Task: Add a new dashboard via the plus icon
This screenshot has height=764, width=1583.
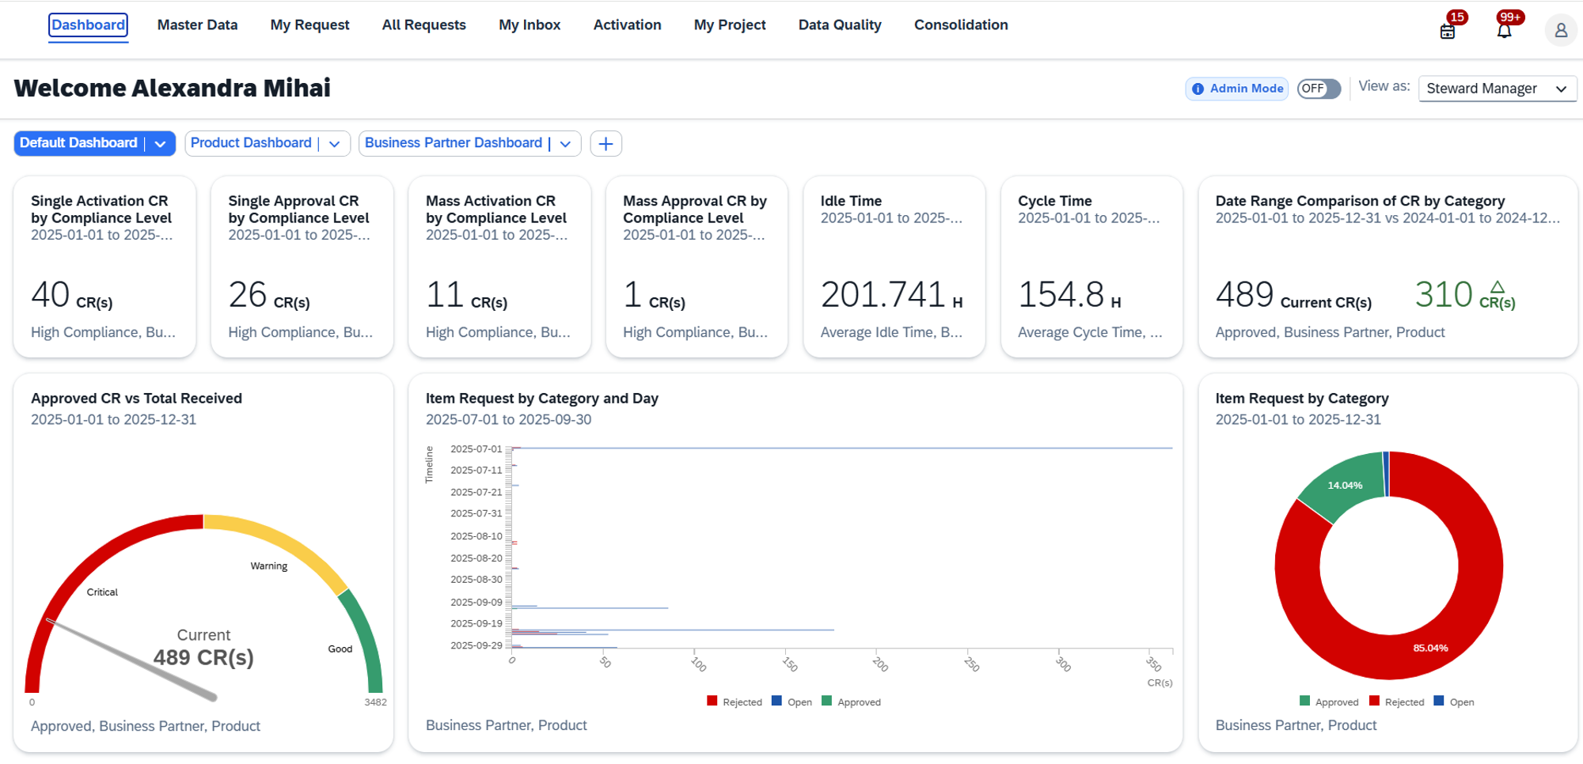Action: (x=606, y=143)
